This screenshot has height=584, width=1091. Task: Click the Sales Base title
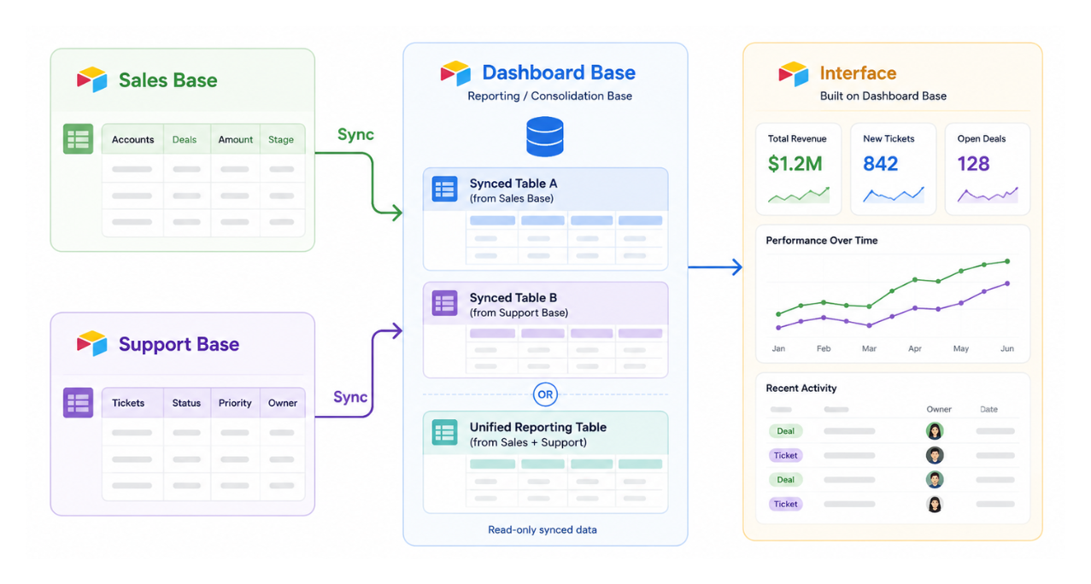coord(167,80)
